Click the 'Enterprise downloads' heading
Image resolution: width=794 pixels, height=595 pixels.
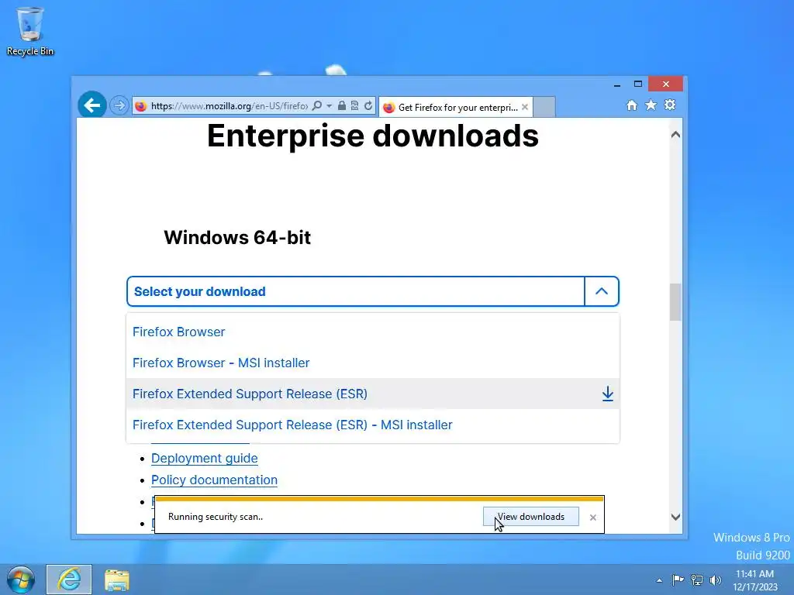click(x=373, y=136)
